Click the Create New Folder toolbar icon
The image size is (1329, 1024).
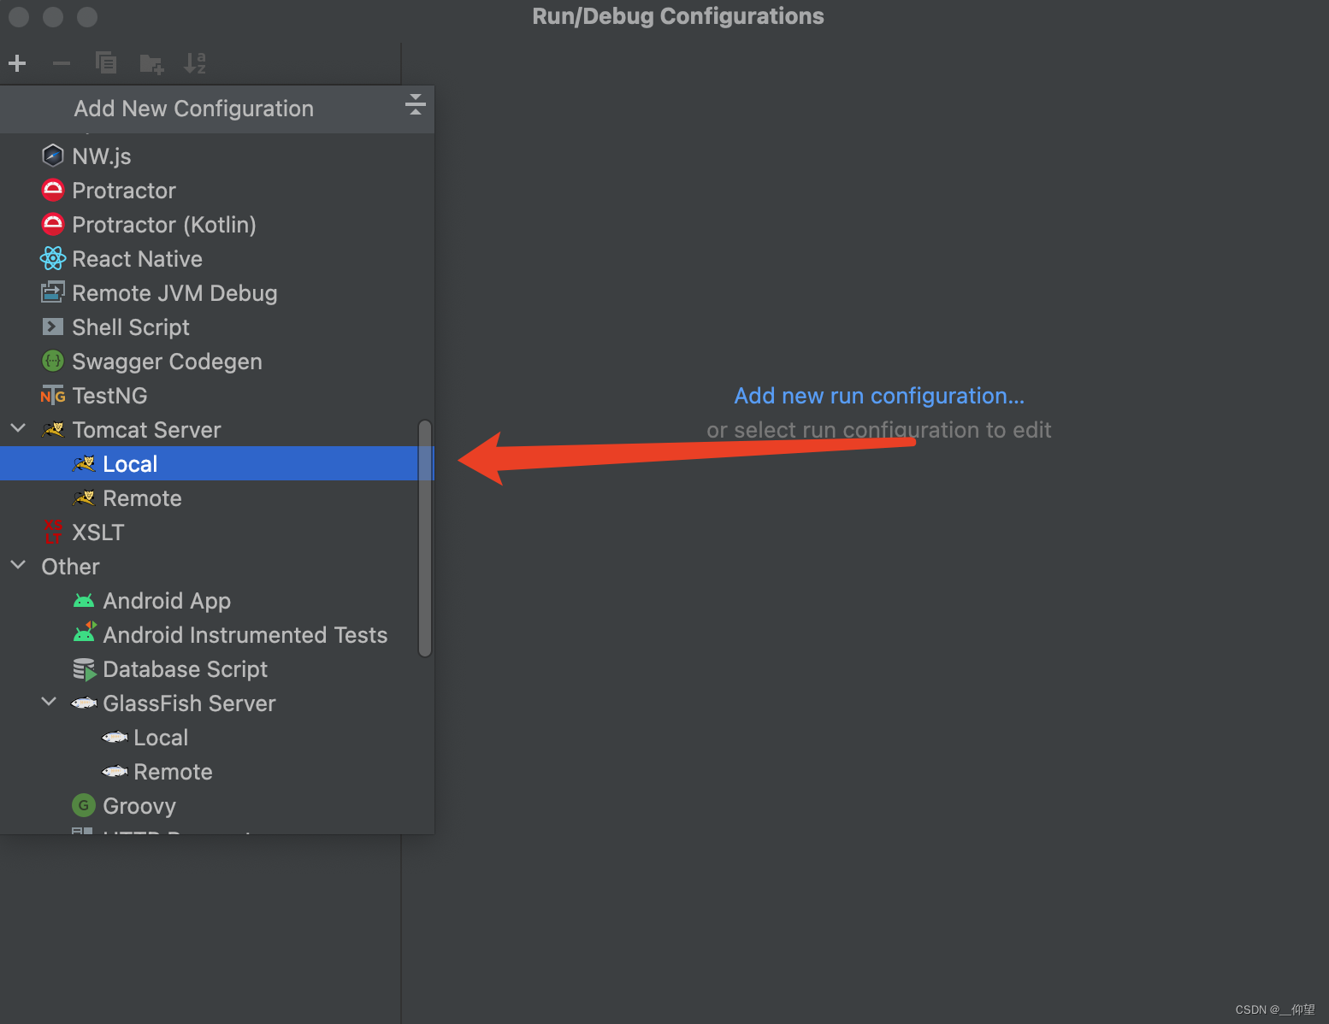pos(151,63)
